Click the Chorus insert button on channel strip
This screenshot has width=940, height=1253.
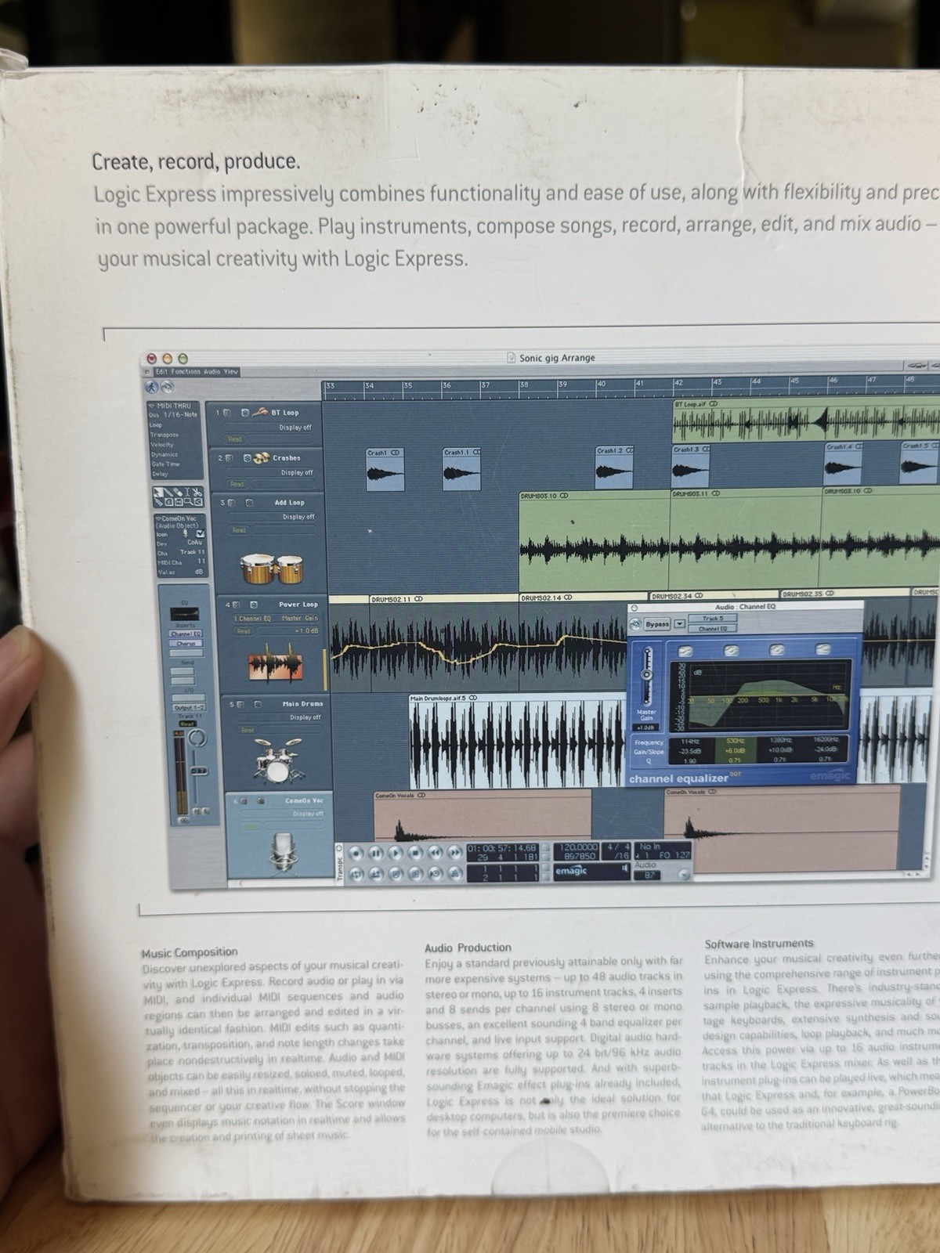pyautogui.click(x=186, y=644)
